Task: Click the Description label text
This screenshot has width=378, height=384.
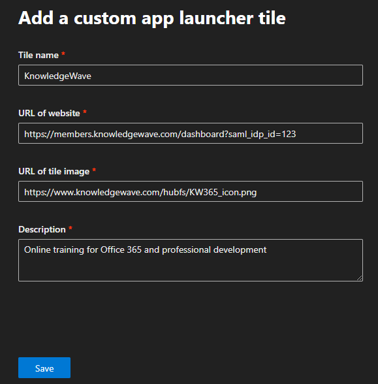Action: click(x=42, y=229)
